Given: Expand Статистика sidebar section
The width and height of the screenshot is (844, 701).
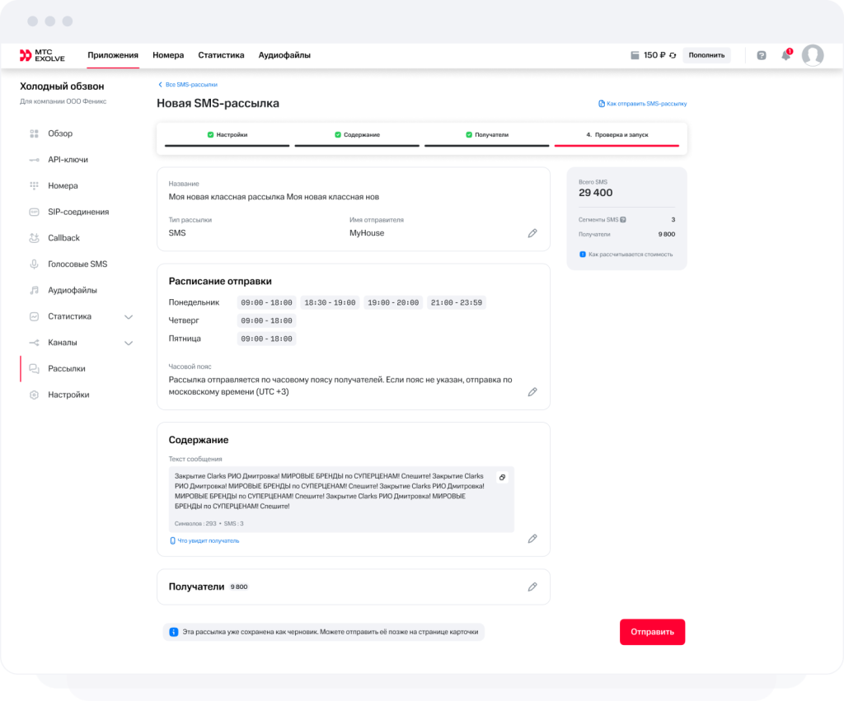Looking at the screenshot, I should 129,316.
